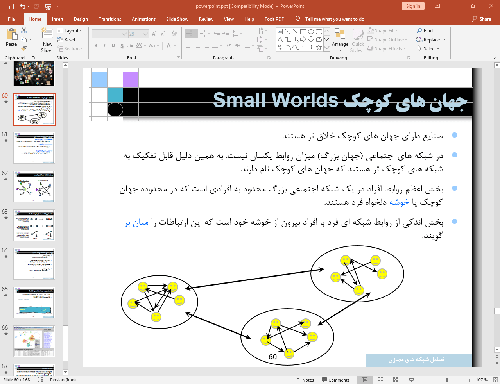Image resolution: width=500 pixels, height=384 pixels.
Task: Click the Increase Font Size icon
Action: point(154,34)
